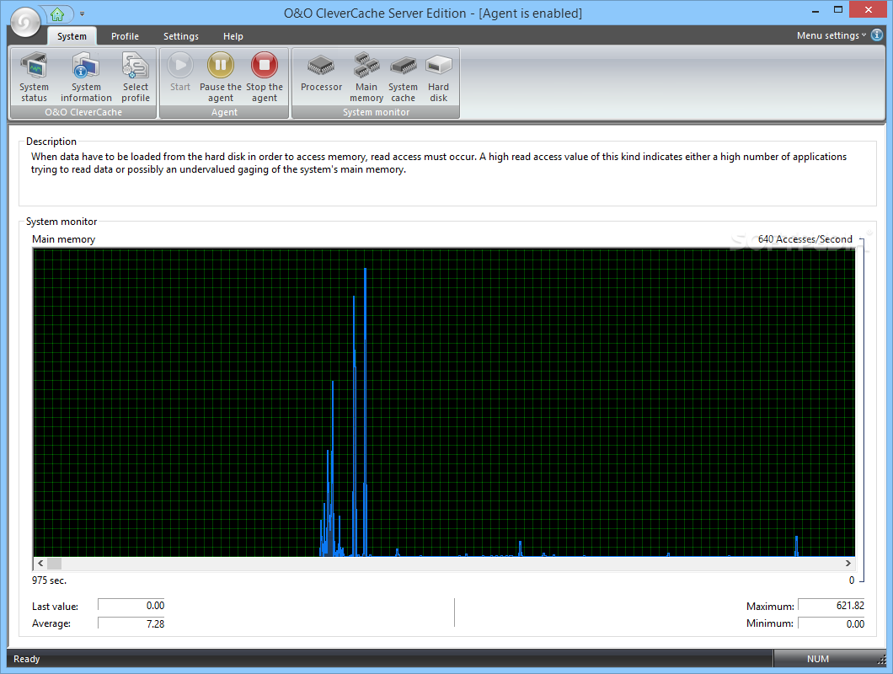Open the Settings tab
The height and width of the screenshot is (674, 893).
181,36
